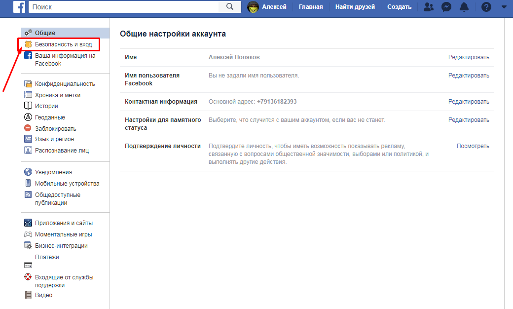The height and width of the screenshot is (309, 513).
Task: Select the Общие gear icon
Action: pos(29,33)
